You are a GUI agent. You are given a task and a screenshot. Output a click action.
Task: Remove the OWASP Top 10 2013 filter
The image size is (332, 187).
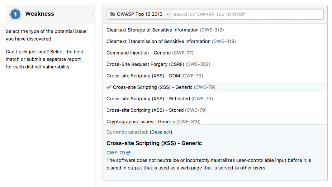click(x=167, y=15)
